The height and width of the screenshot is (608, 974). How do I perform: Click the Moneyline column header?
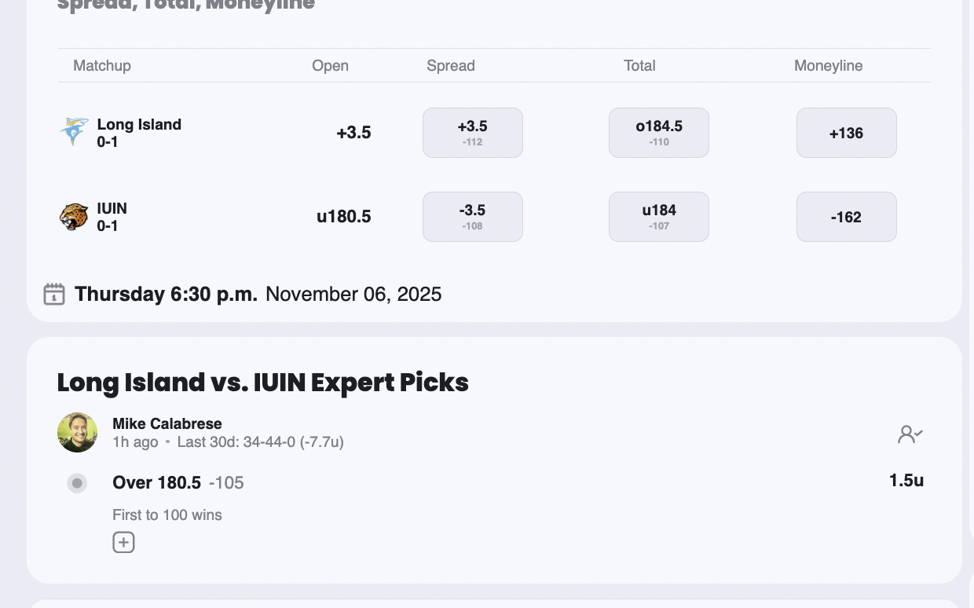[828, 66]
